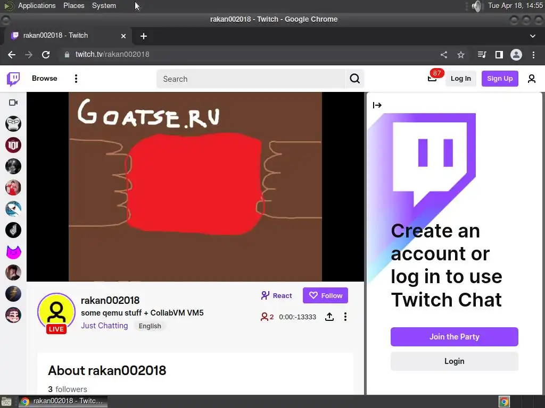The width and height of the screenshot is (545, 408).
Task: Open the Places menu
Action: point(73,5)
